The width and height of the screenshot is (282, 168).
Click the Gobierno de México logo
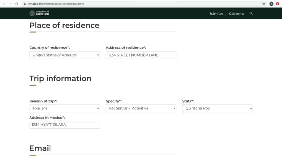[39, 13]
